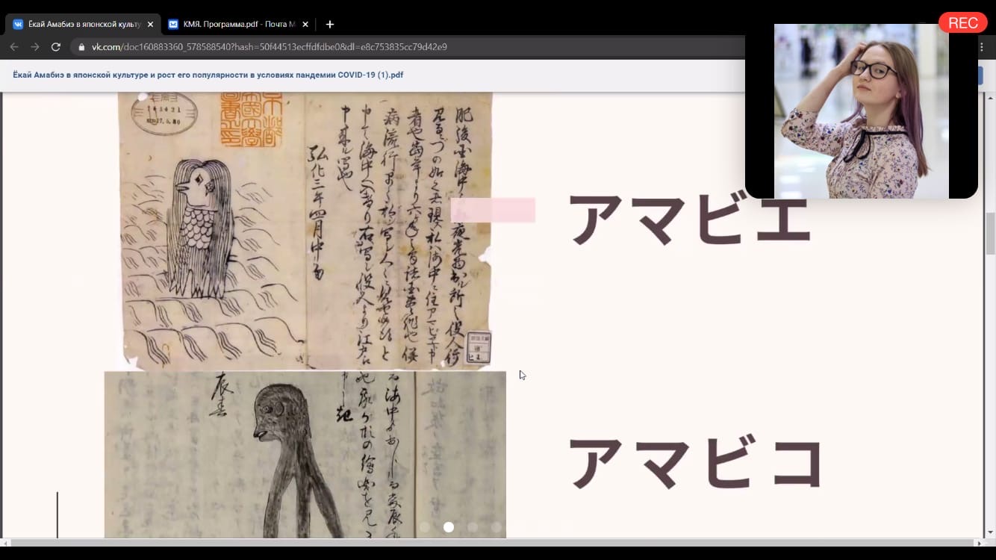Image resolution: width=996 pixels, height=560 pixels.
Task: Click the red REC recording badge
Action: point(962,23)
